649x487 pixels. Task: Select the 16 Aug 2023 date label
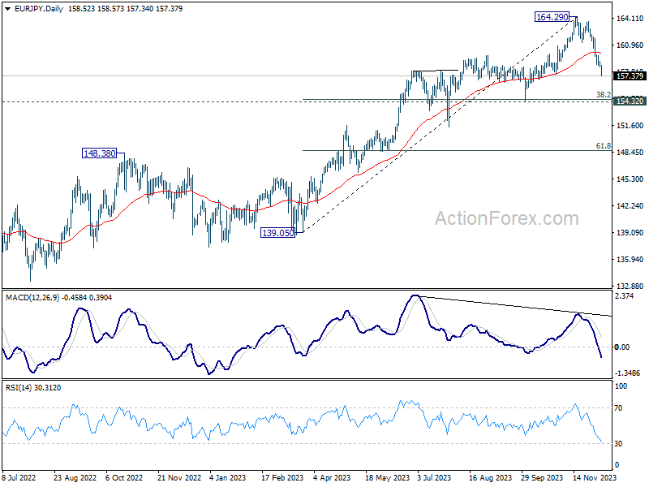[x=491, y=477]
